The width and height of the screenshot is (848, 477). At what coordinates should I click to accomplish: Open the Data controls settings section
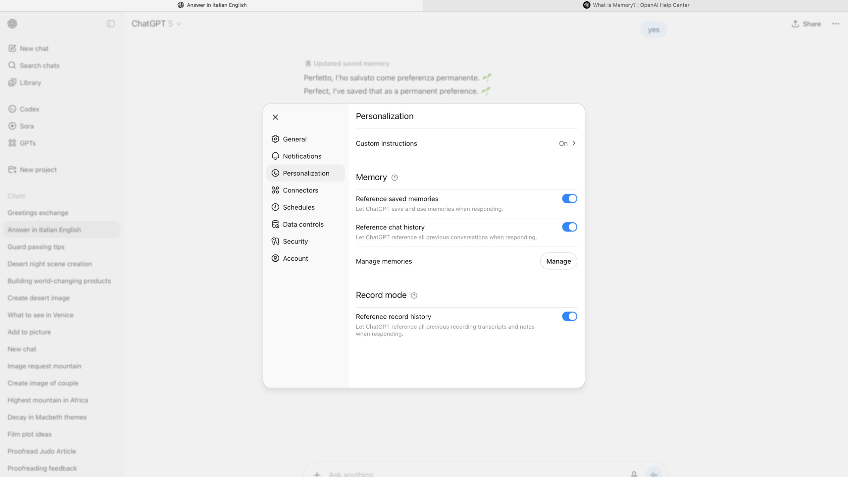303,225
